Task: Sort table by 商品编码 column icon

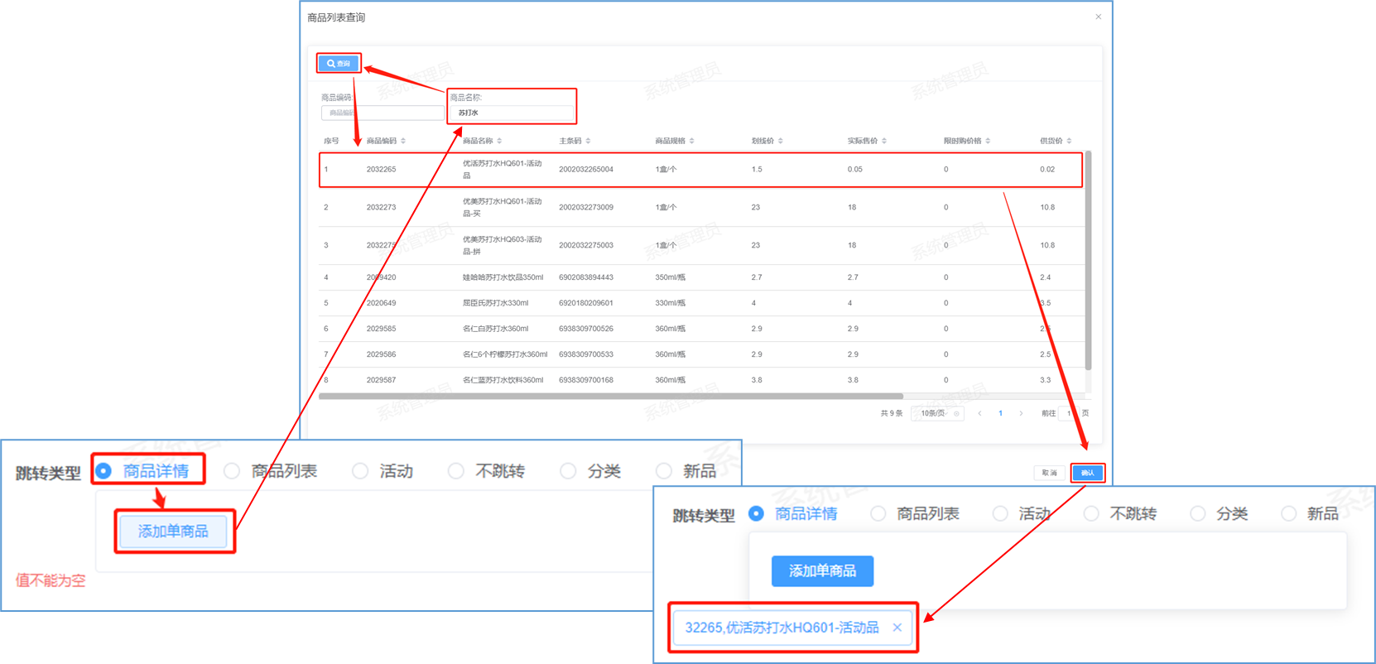Action: (x=403, y=141)
